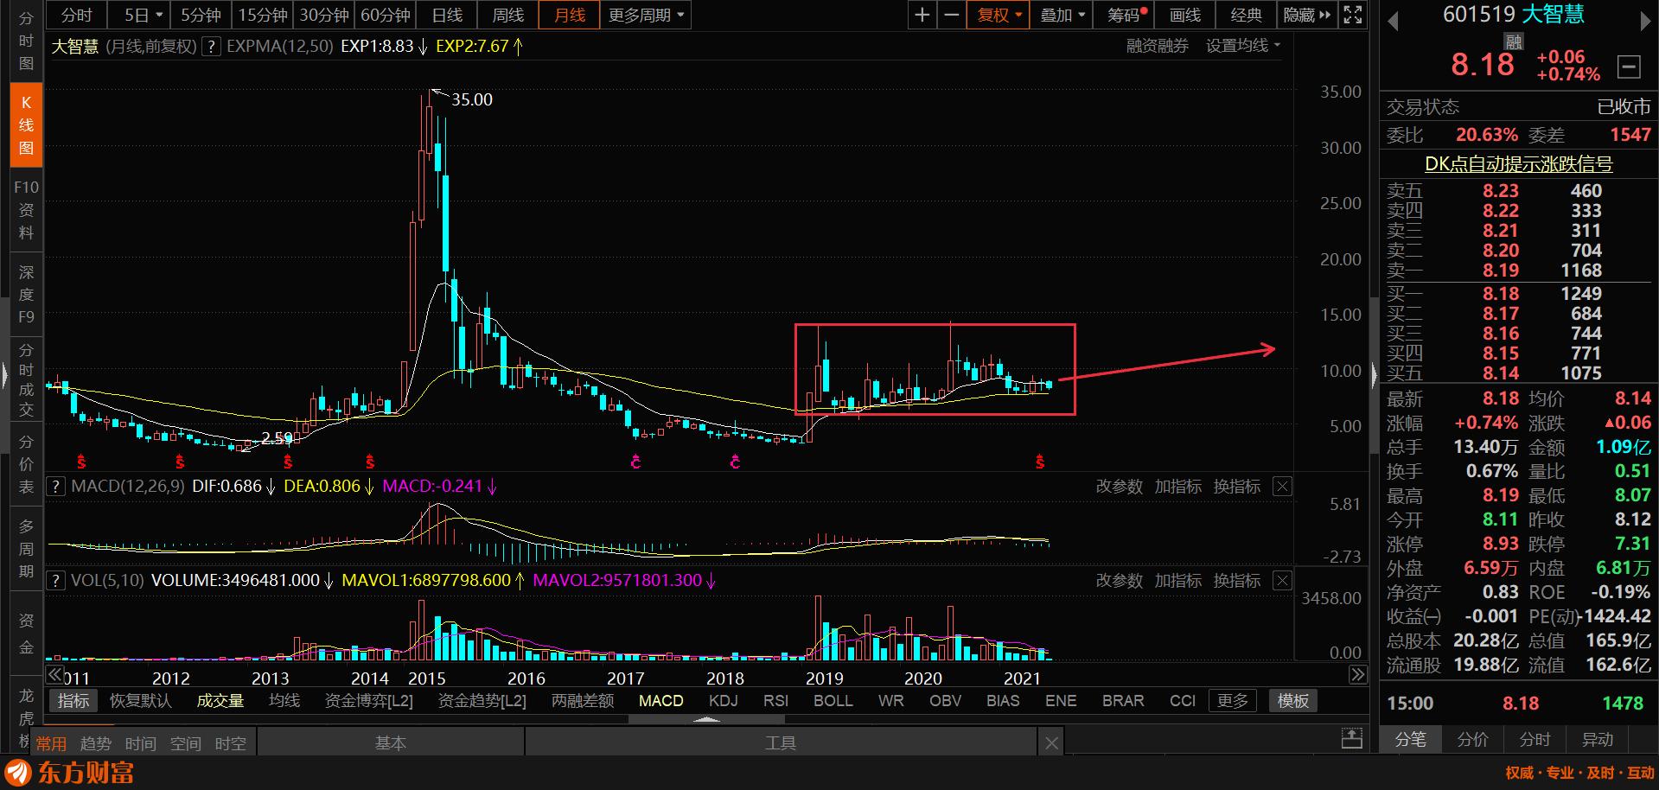This screenshot has width=1659, height=790.
Task: Toggle the OBV indicator
Action: pyautogui.click(x=945, y=701)
